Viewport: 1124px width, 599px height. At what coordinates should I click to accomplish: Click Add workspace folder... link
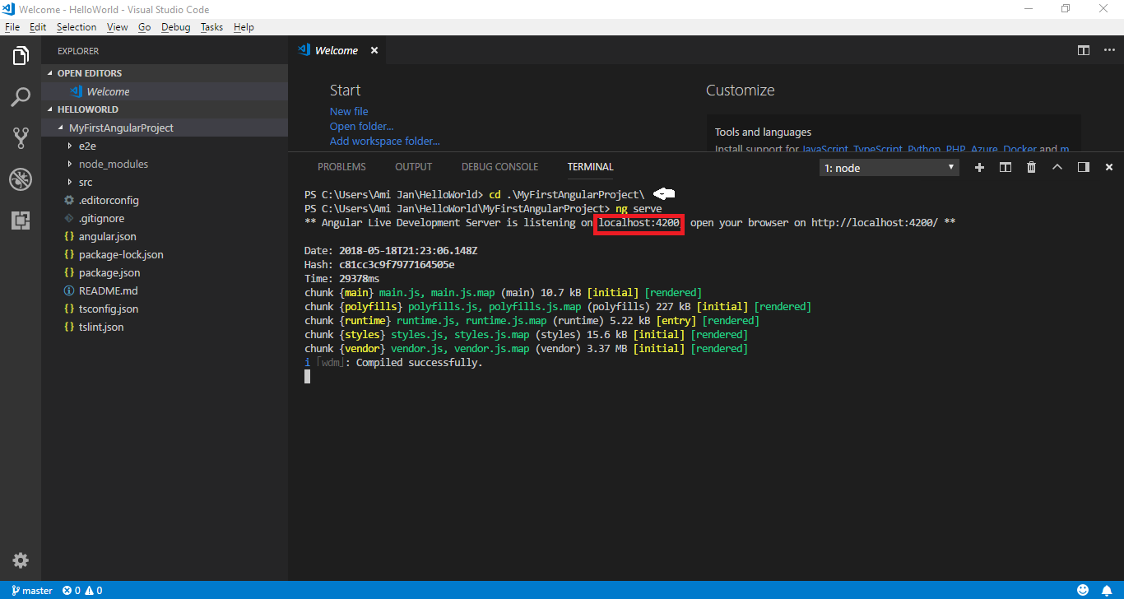pos(384,142)
